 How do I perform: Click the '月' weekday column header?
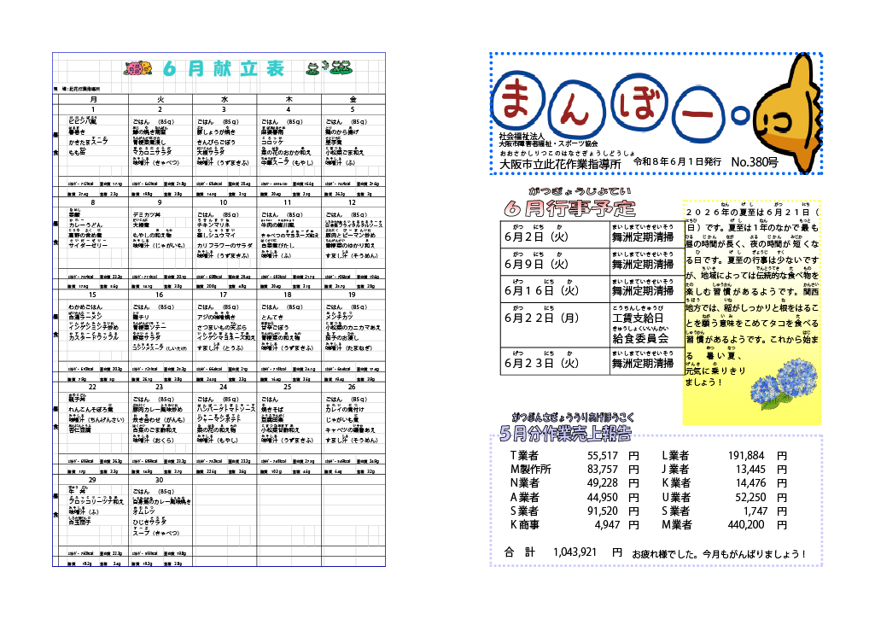(93, 99)
